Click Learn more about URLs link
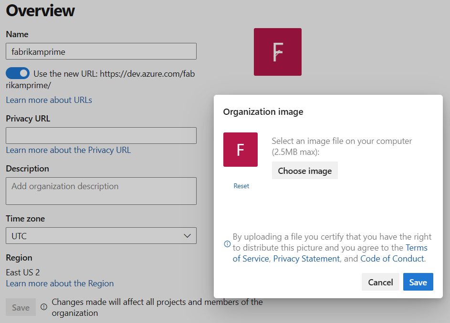The image size is (450, 323). coord(49,100)
